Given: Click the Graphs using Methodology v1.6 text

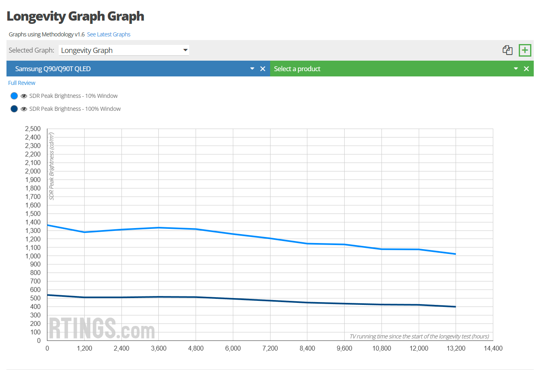Looking at the screenshot, I should point(47,34).
